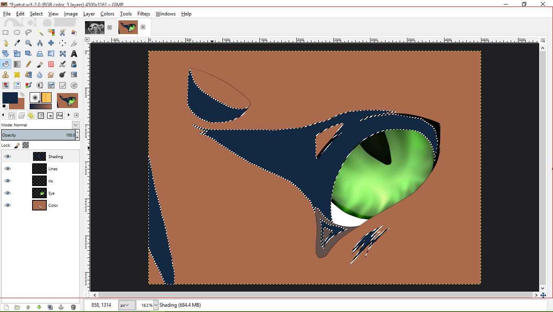Screen dimensions: 553x312
Task: Reset colors to default black and white
Action: 4,107
